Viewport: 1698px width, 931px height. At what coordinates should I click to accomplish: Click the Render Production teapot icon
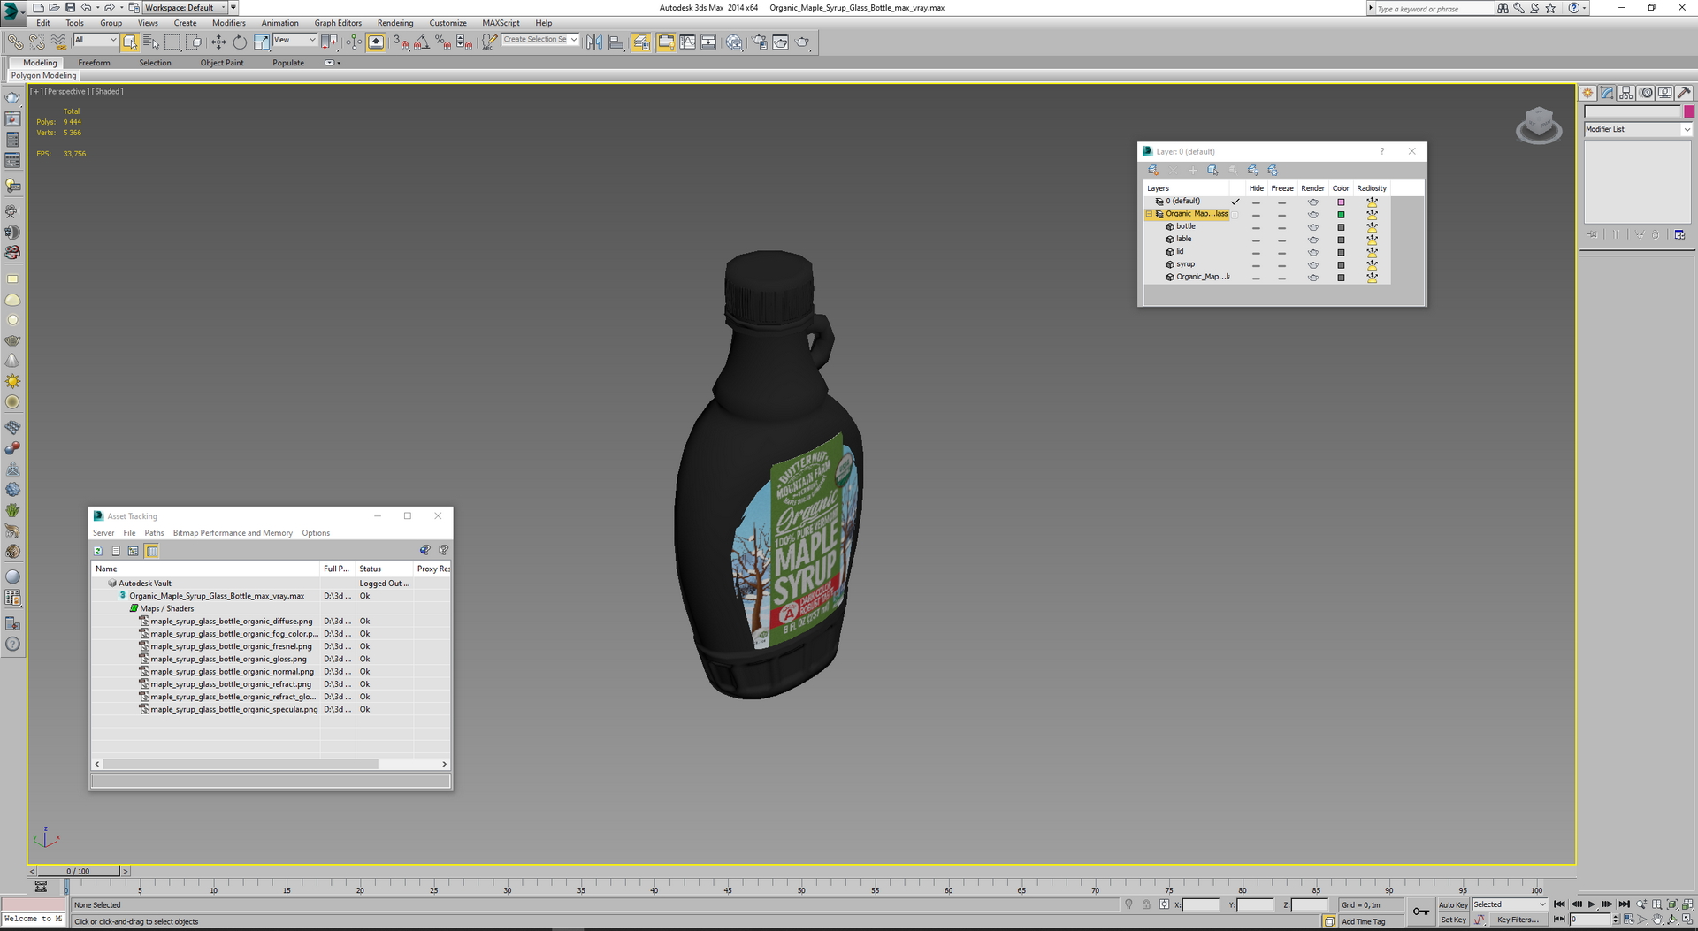click(802, 42)
